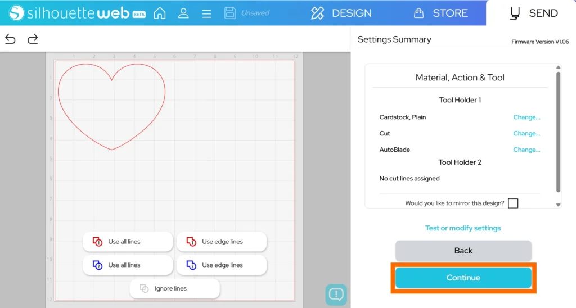The image size is (576, 308).
Task: Click the Undo arrow
Action: pyautogui.click(x=10, y=39)
